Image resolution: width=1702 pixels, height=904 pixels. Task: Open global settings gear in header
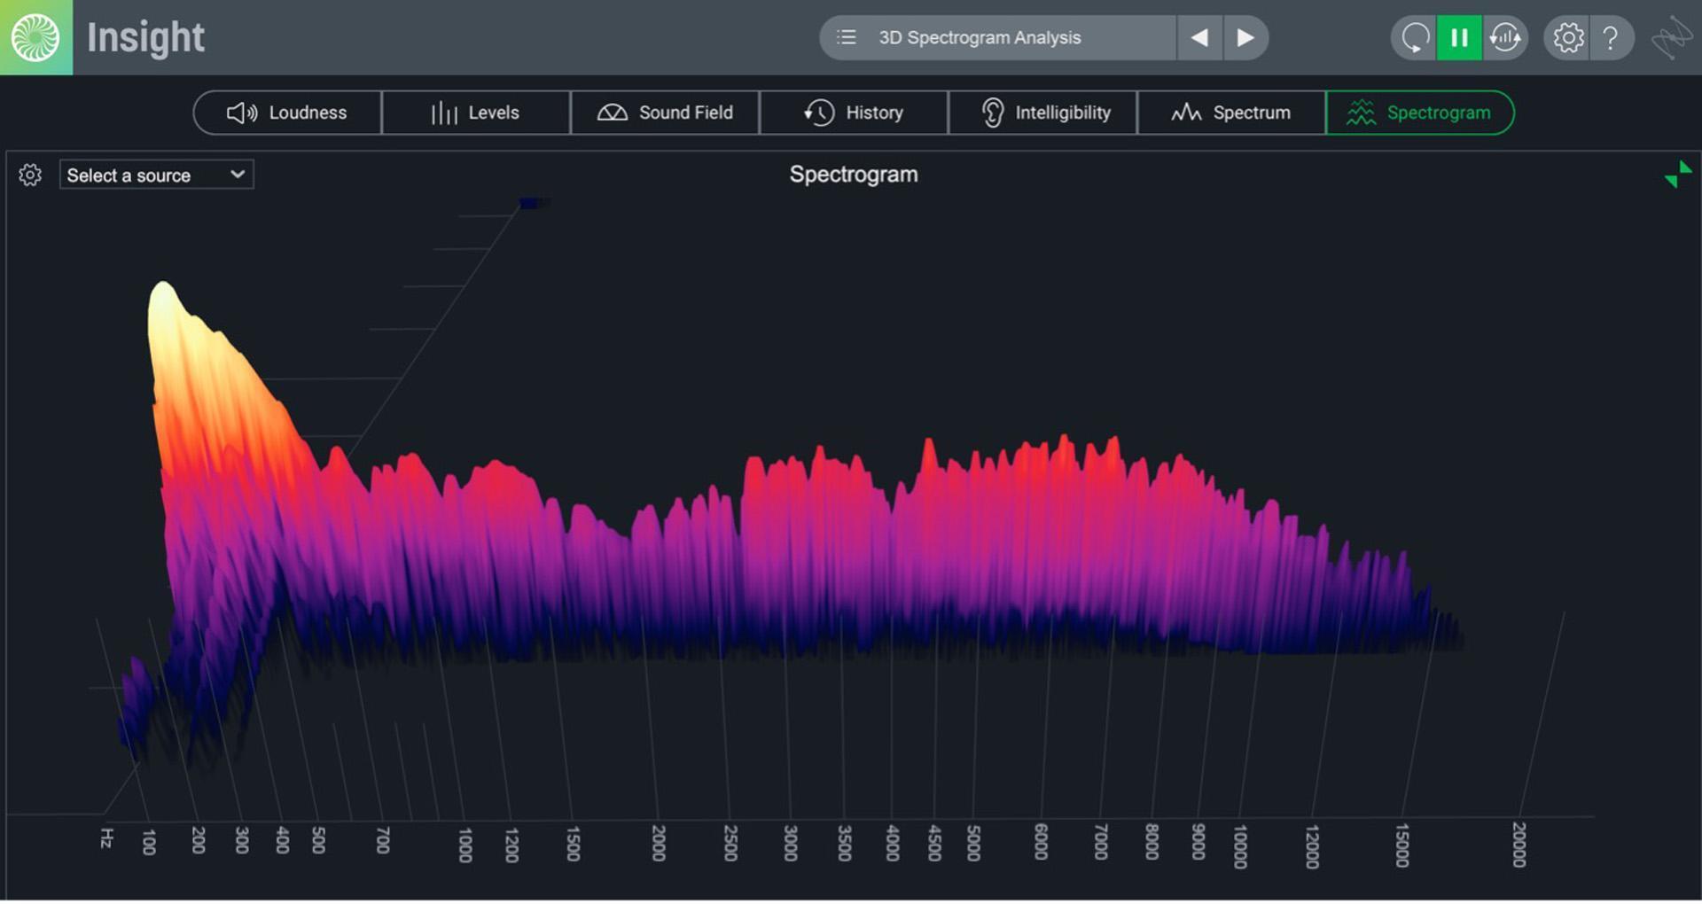[1568, 37]
